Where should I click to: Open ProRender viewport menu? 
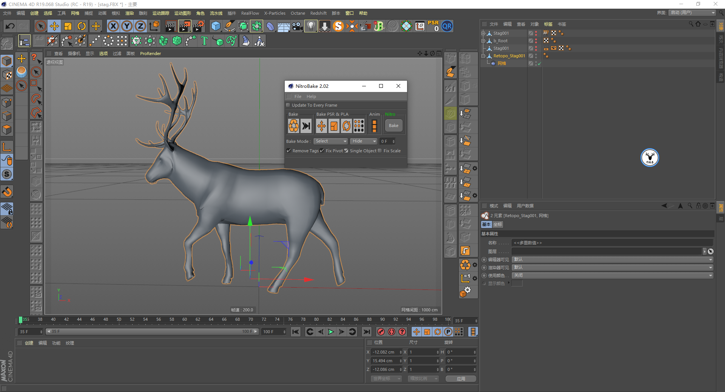150,54
